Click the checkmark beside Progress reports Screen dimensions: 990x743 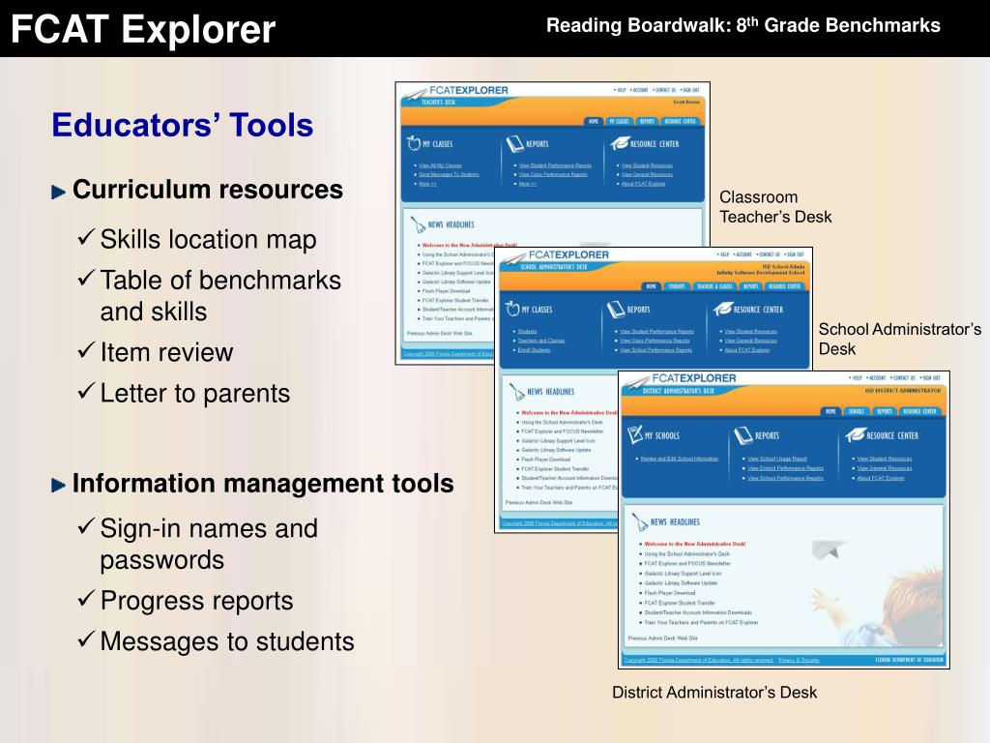tap(86, 598)
